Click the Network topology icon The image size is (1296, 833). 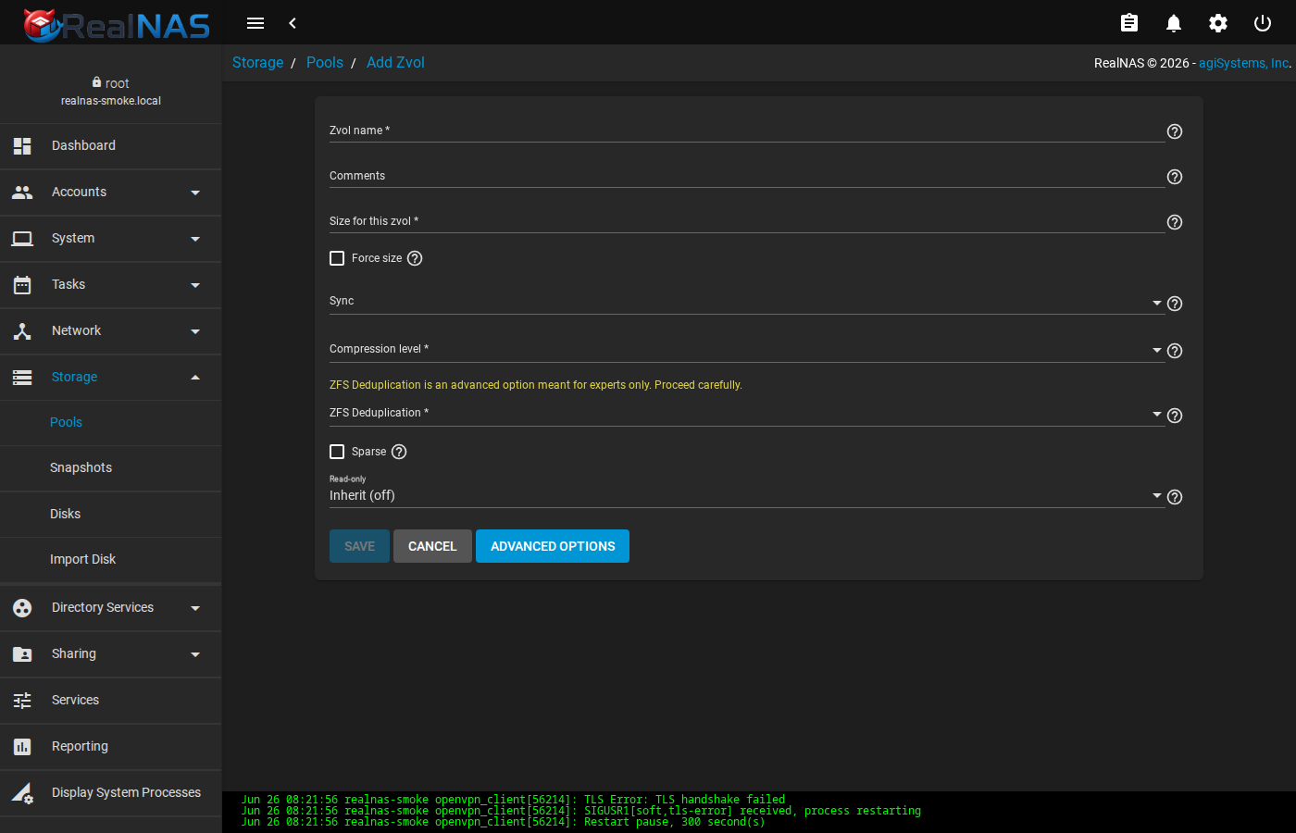[x=22, y=331]
